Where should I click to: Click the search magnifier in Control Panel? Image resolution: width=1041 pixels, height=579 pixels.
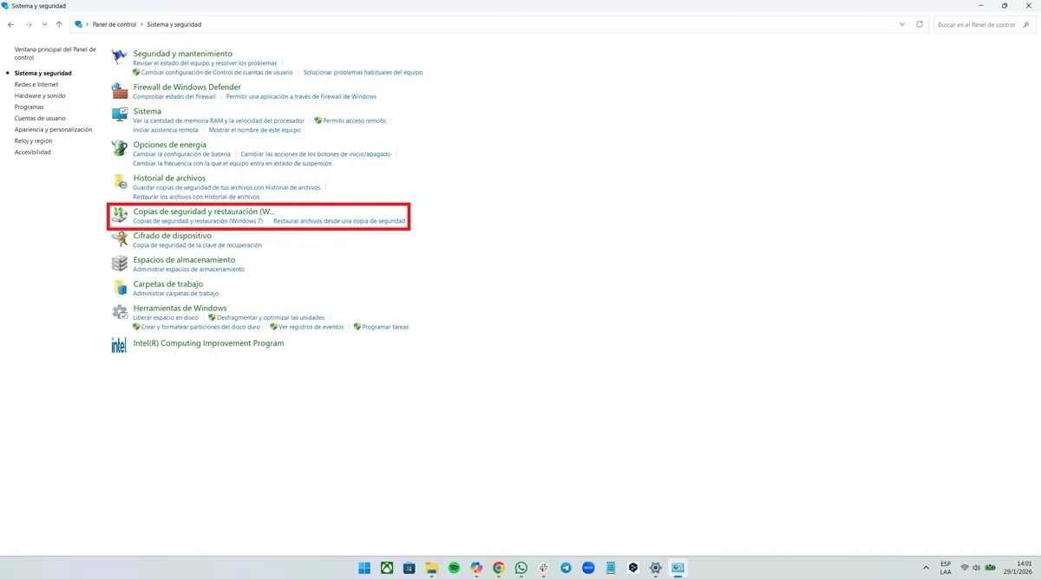pos(1027,24)
